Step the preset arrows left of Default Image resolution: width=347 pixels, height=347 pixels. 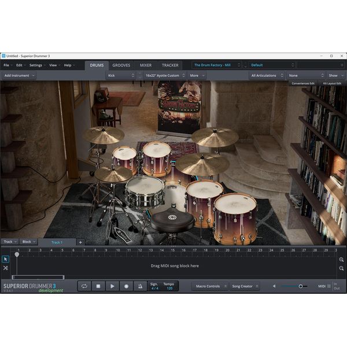(245, 65)
